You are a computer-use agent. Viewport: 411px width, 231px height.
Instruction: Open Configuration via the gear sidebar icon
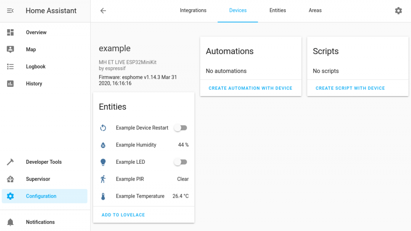click(x=11, y=196)
